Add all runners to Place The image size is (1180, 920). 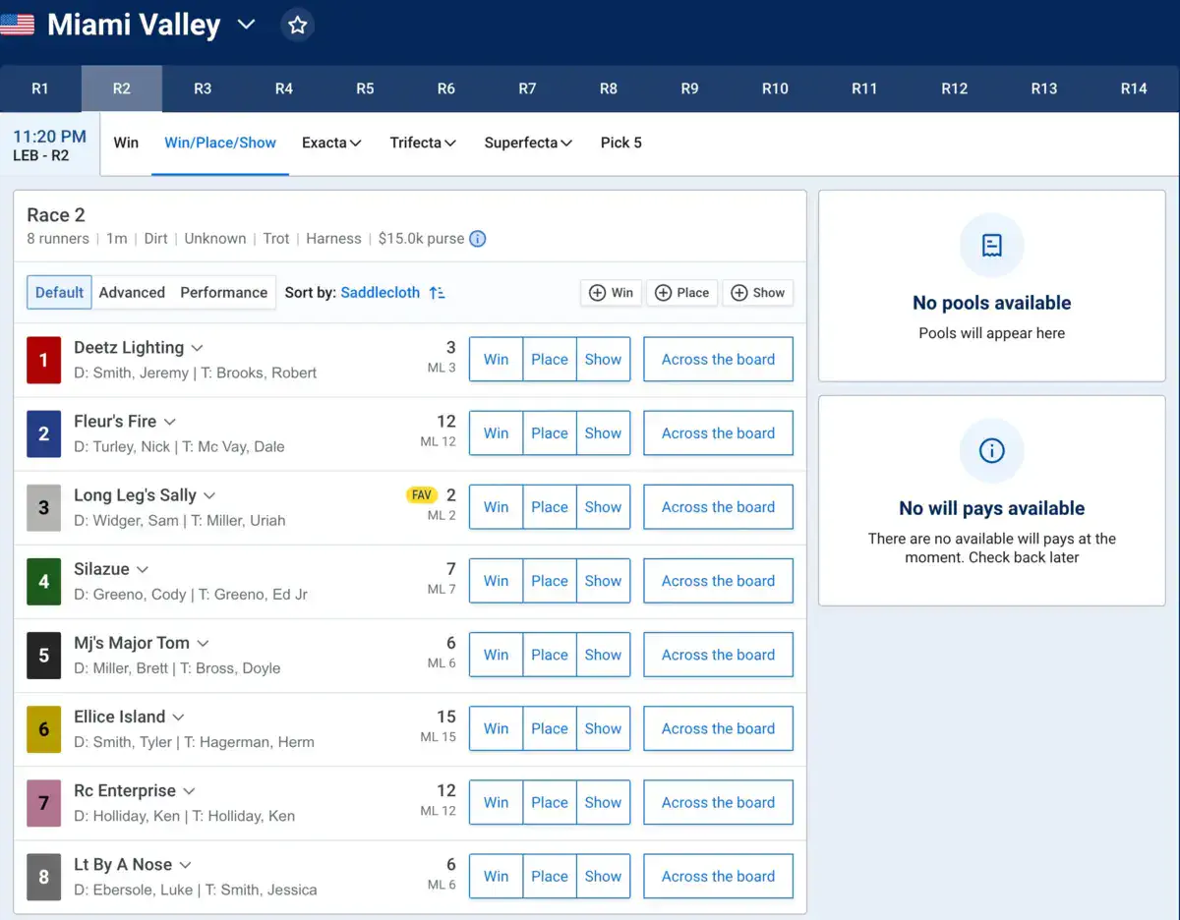click(681, 293)
